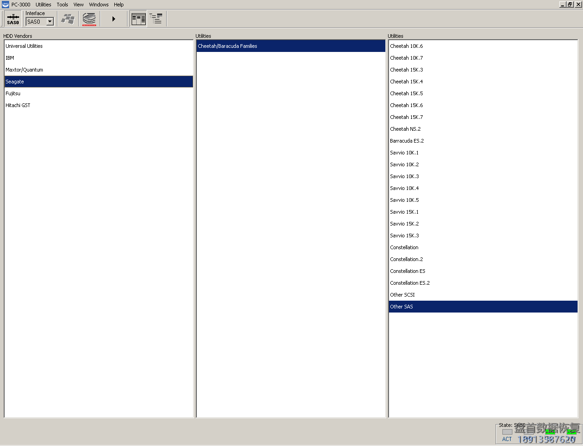Open the Tools menu
Image resolution: width=583 pixels, height=446 pixels.
tap(62, 5)
